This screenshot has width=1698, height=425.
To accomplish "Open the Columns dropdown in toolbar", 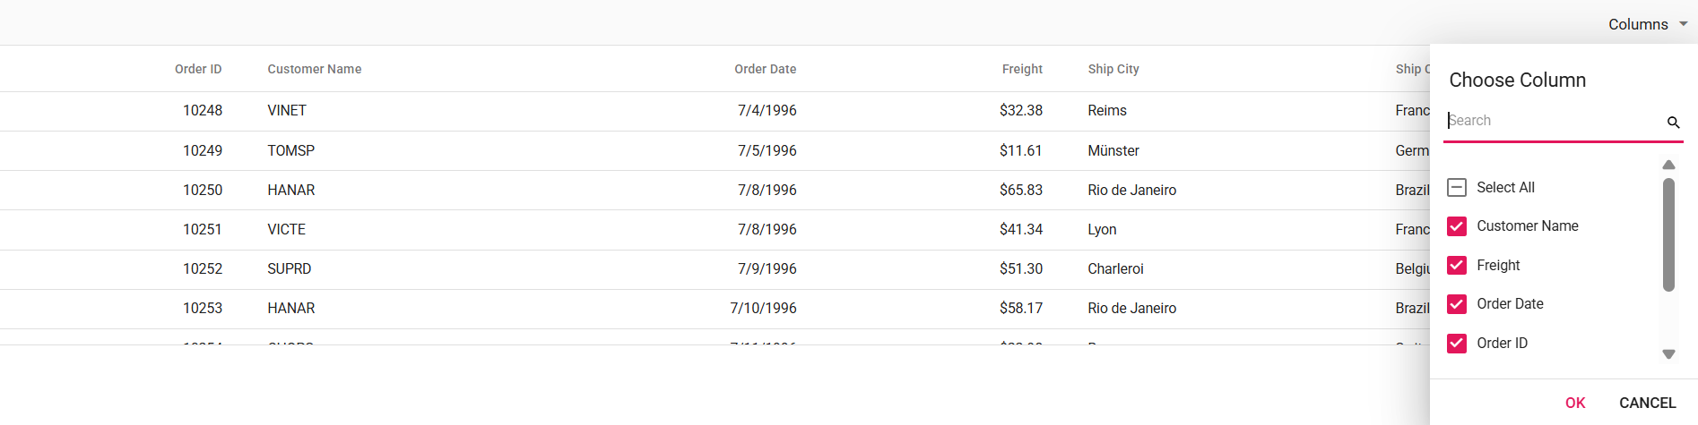I will [x=1638, y=24].
